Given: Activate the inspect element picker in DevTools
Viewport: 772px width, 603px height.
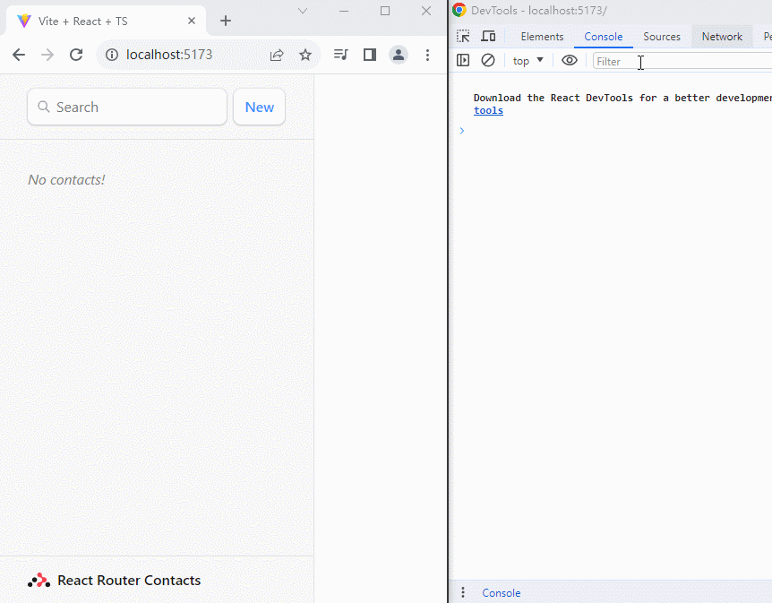Looking at the screenshot, I should (x=463, y=37).
